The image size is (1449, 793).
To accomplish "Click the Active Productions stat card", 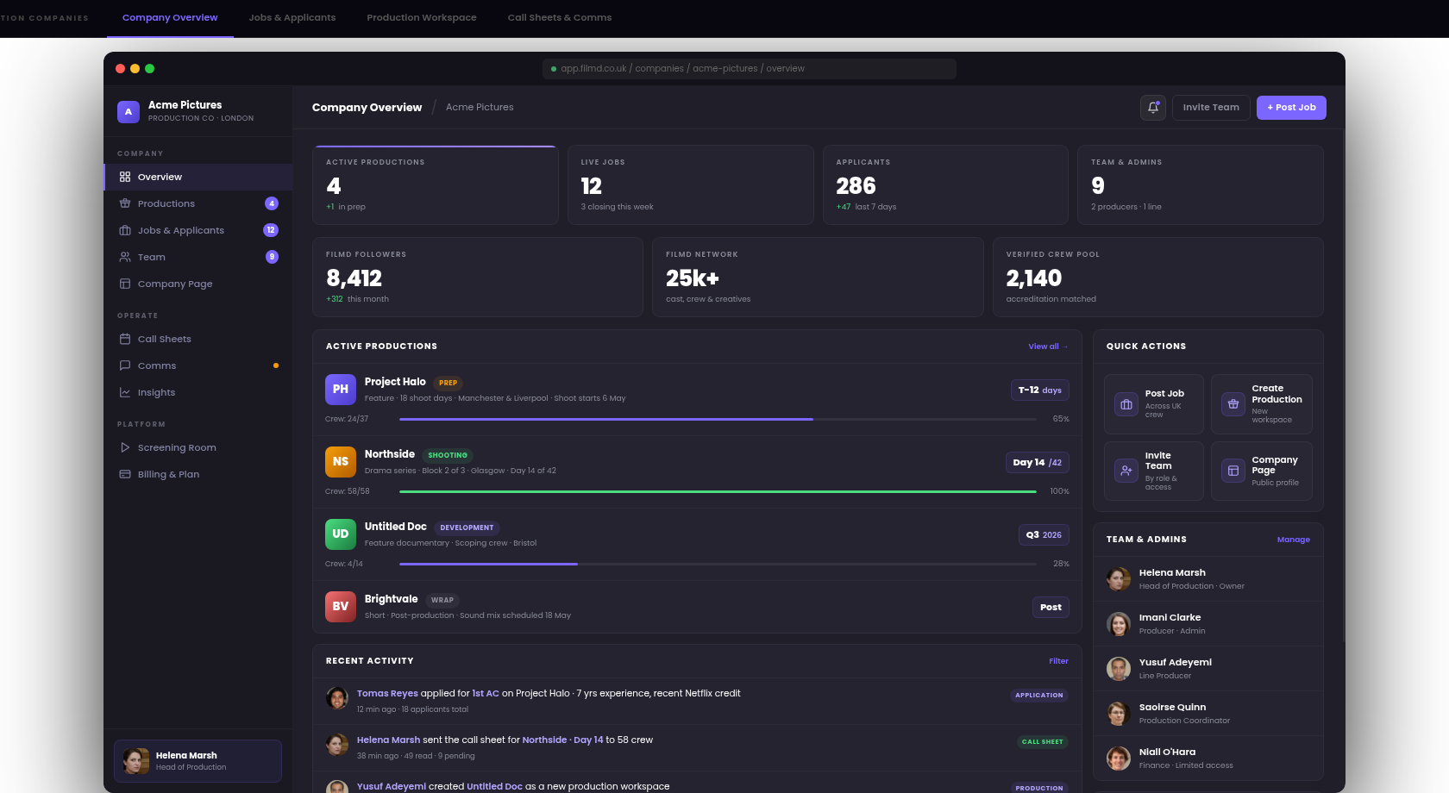I will 436,185.
